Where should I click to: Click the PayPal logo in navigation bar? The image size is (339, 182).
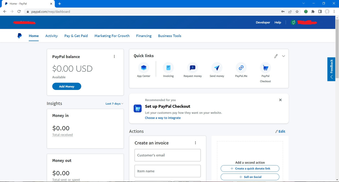coord(19,36)
